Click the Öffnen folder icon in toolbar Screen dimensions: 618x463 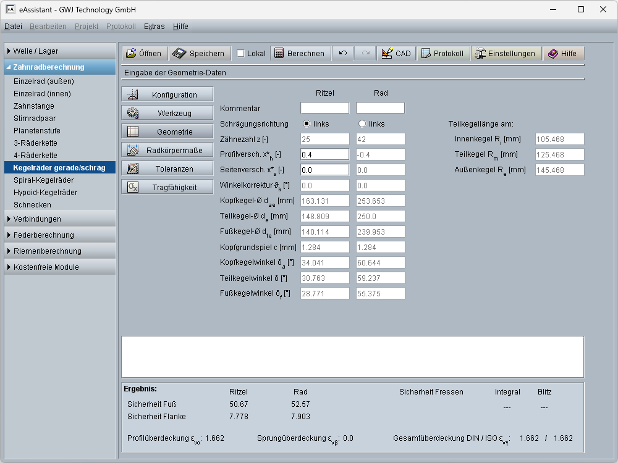tap(131, 54)
